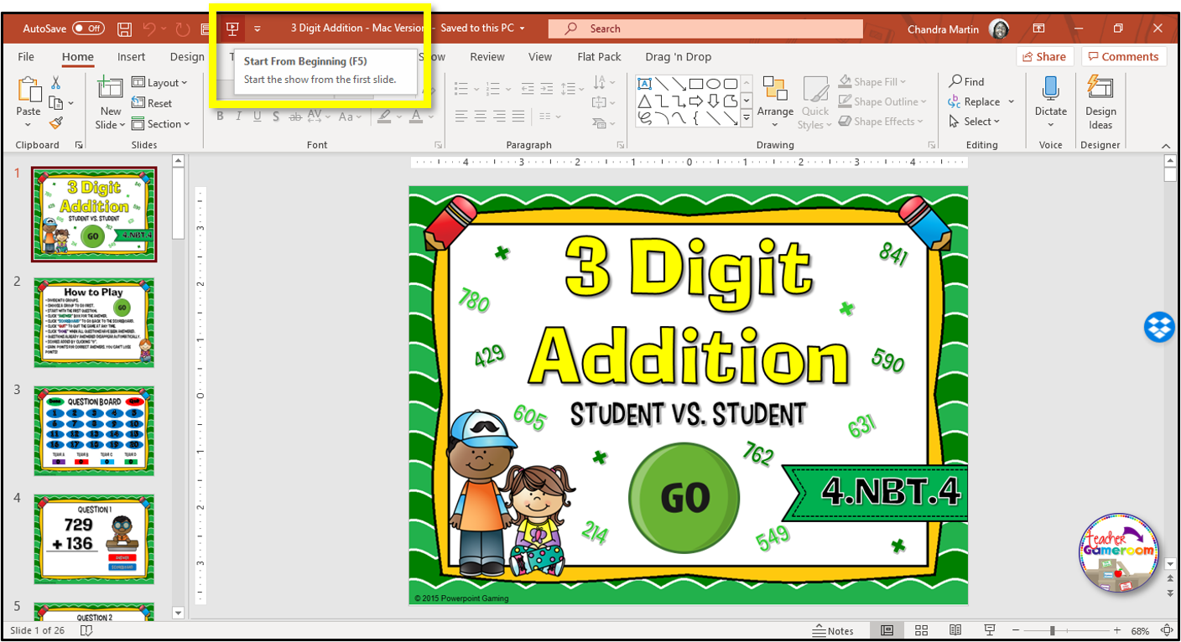Viewport: 1181px width, 642px height.
Task: Toggle Bold formatting
Action: click(x=220, y=116)
